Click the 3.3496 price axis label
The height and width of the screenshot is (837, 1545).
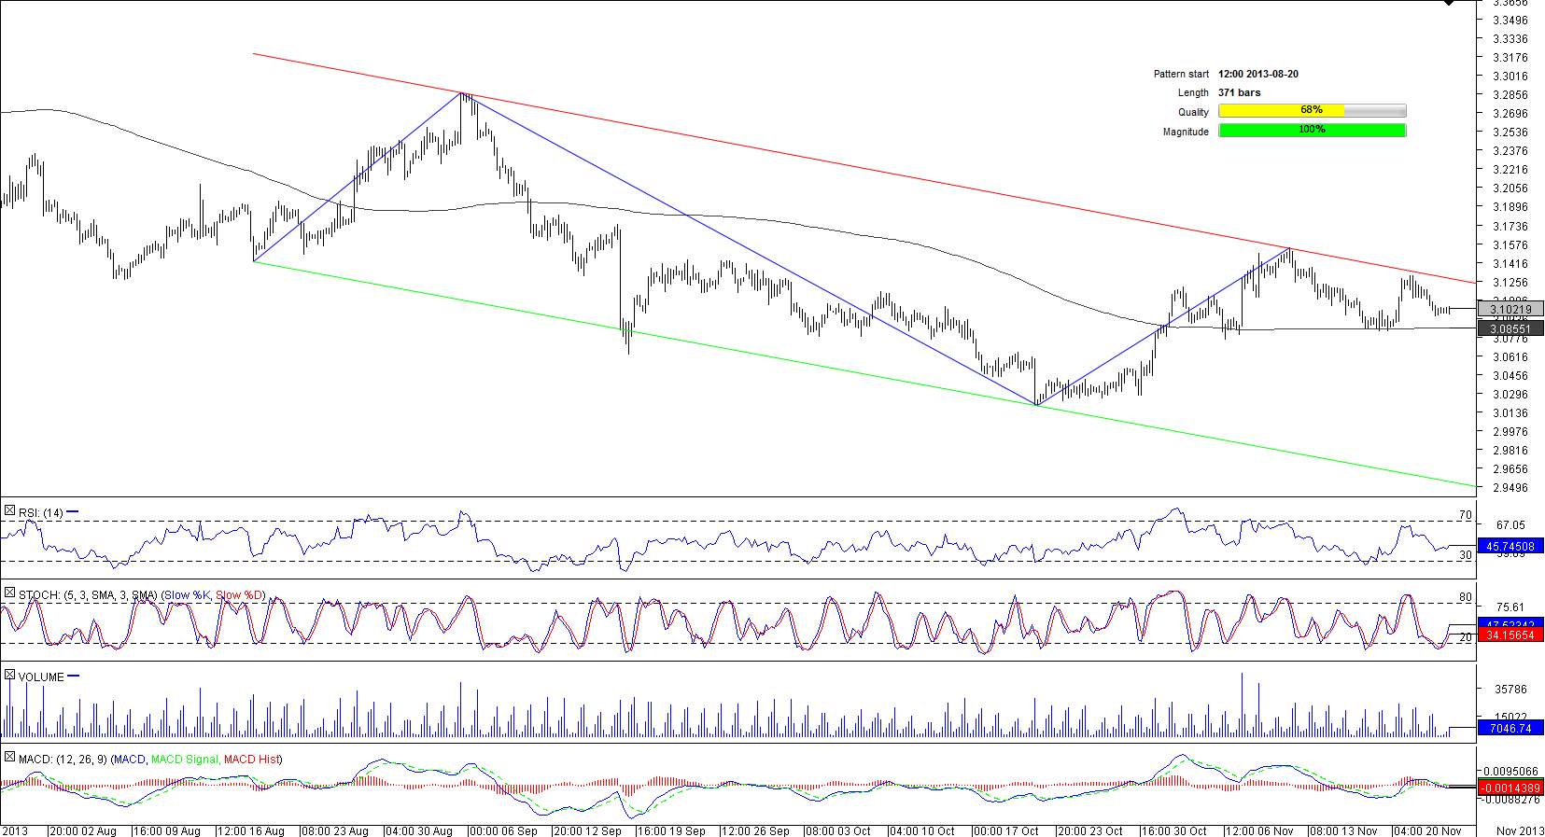[1510, 21]
